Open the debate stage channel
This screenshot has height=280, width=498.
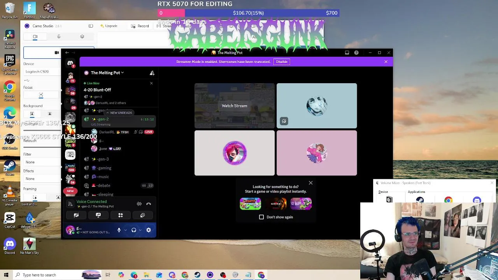[119, 185]
